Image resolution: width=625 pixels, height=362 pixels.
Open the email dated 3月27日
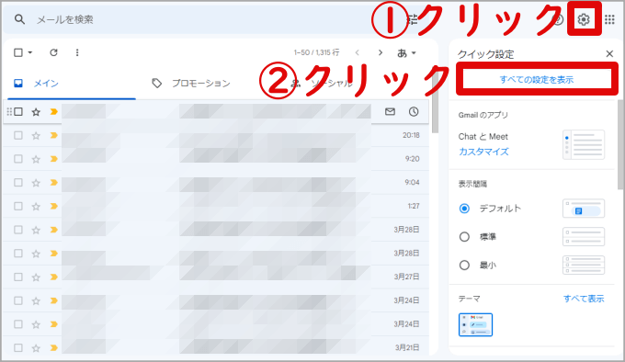[x=215, y=277]
